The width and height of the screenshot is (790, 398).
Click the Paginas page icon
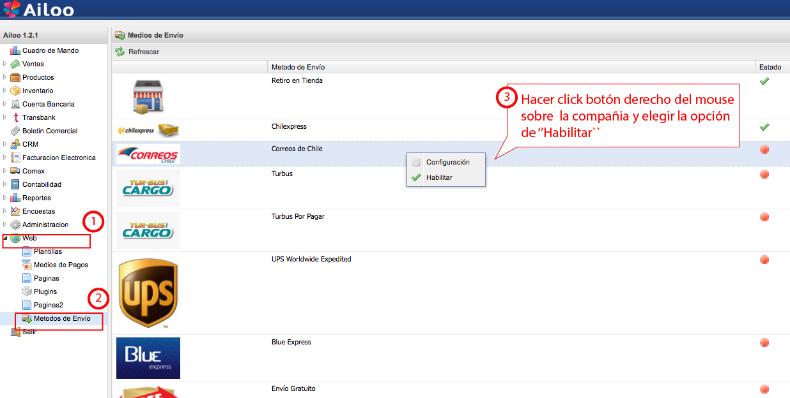[27, 278]
